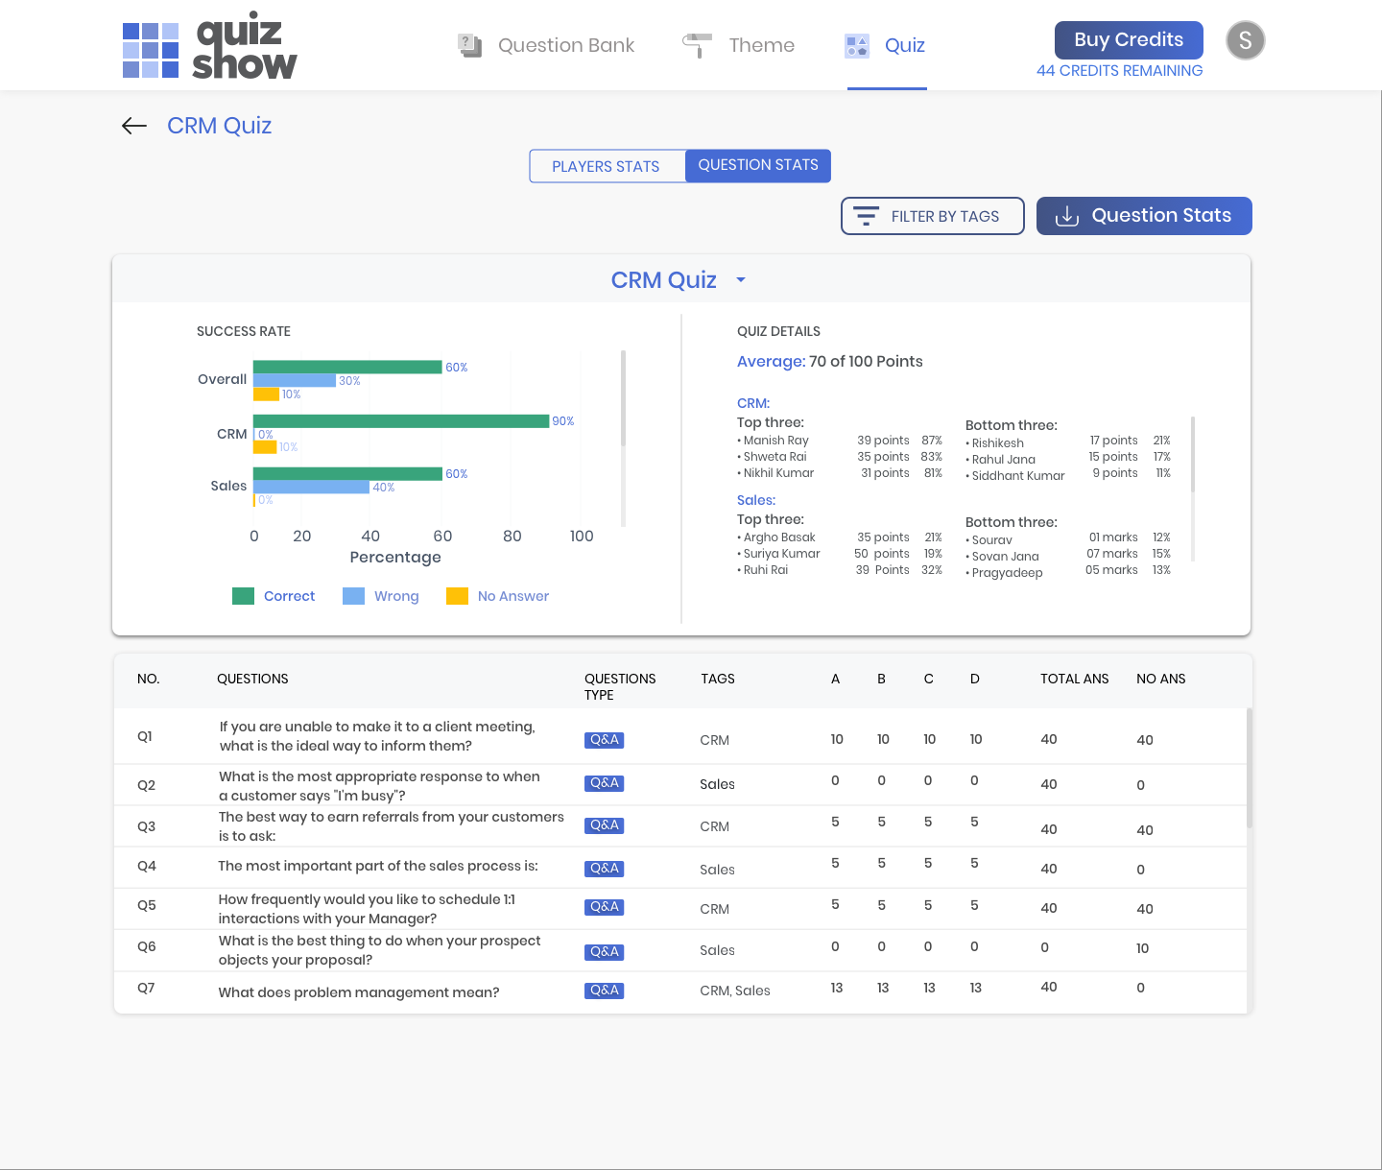
Task: Select the QUESTION STATS tab
Action: pos(757,165)
